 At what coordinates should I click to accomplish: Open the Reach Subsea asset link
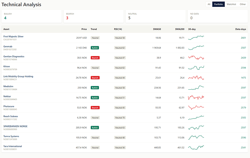click(x=11, y=116)
